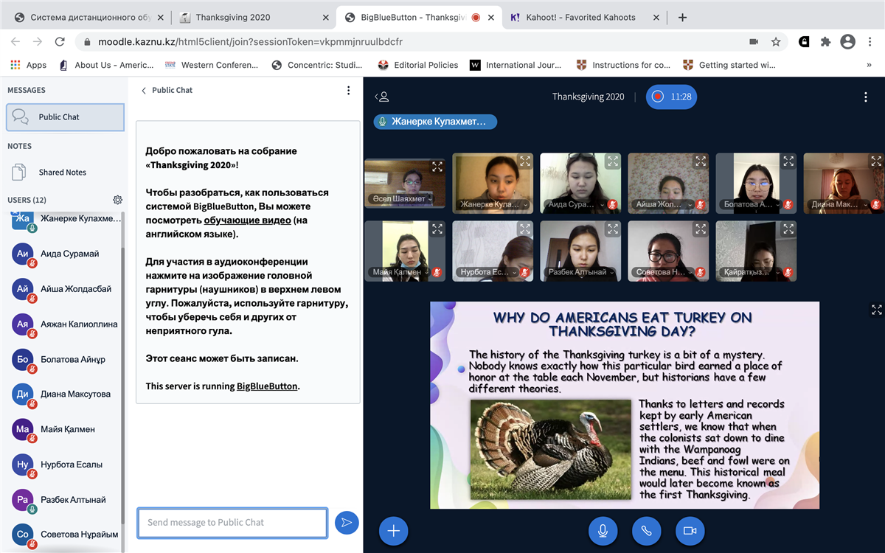The image size is (885, 553).
Task: Select Public Chat in Messages list
Action: 65,117
